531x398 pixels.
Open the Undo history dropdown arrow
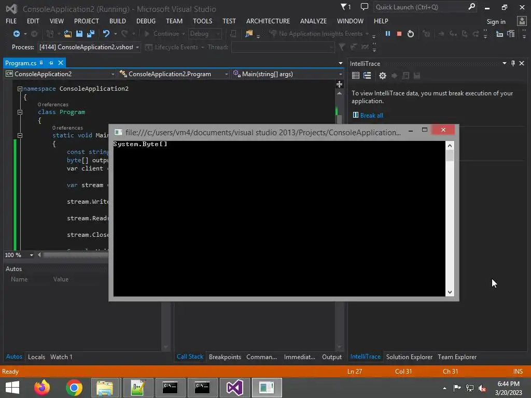[116, 34]
